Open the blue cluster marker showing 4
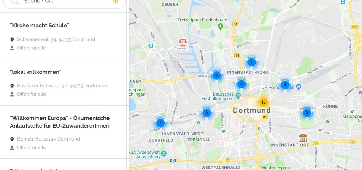This screenshot has width=362, height=170. point(285,85)
